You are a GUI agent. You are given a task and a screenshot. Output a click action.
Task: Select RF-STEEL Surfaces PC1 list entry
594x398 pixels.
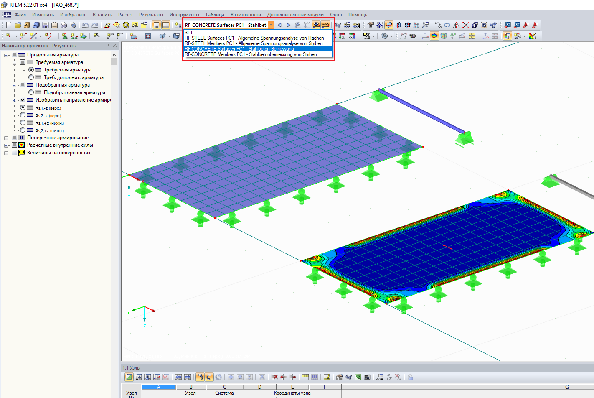[x=258, y=38]
